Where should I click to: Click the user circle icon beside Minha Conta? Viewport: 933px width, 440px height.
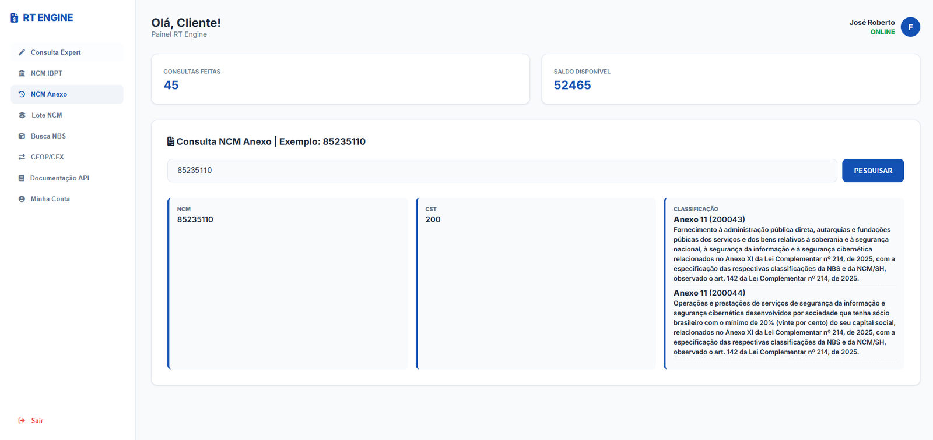point(22,199)
